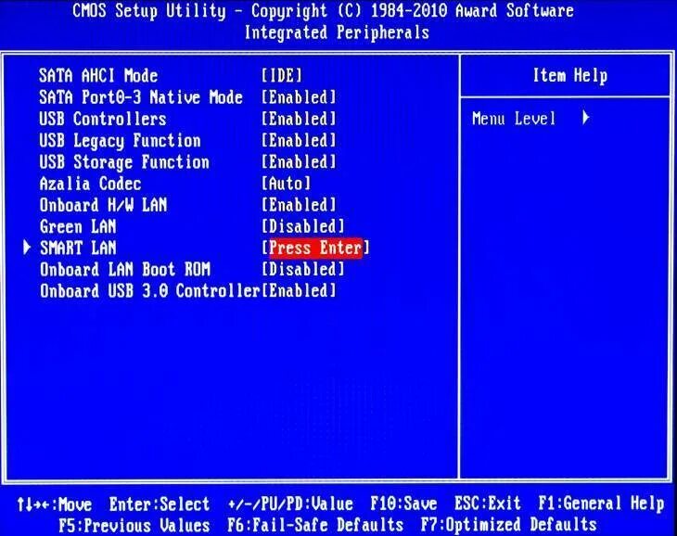
Task: Click the ESC:Exit hint
Action: [488, 504]
